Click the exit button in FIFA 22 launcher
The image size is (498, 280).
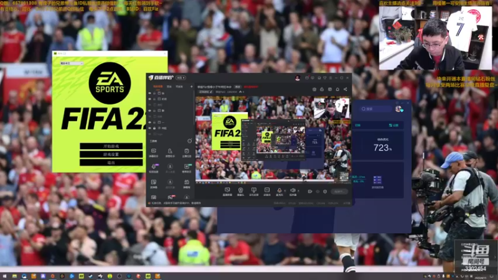coord(111,162)
